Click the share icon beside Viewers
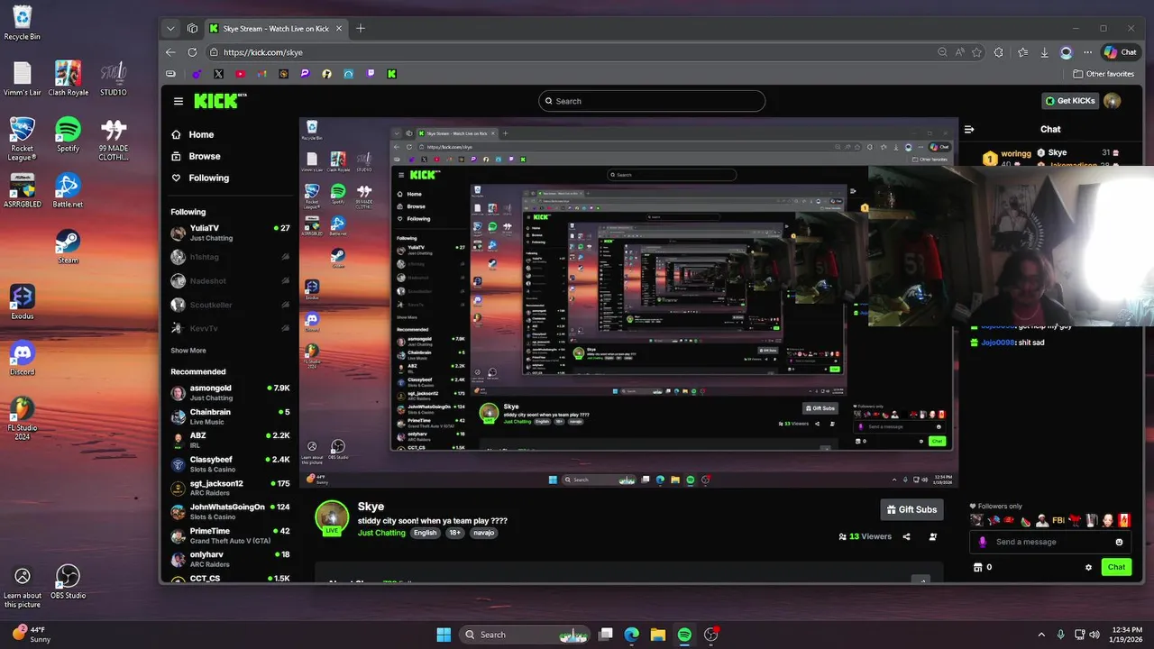The image size is (1154, 649). [906, 536]
